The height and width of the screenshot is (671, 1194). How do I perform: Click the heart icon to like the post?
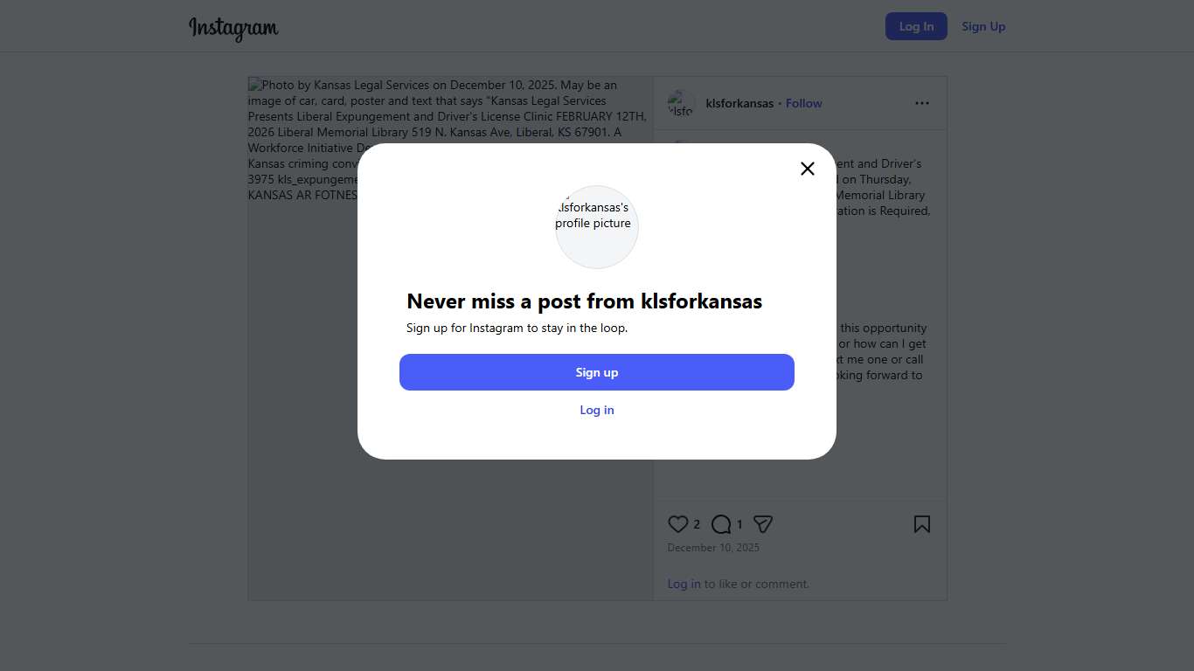coord(677,524)
